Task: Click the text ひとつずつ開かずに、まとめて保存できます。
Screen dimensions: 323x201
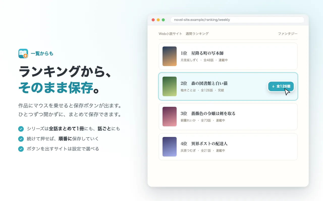Action: pos(70,115)
